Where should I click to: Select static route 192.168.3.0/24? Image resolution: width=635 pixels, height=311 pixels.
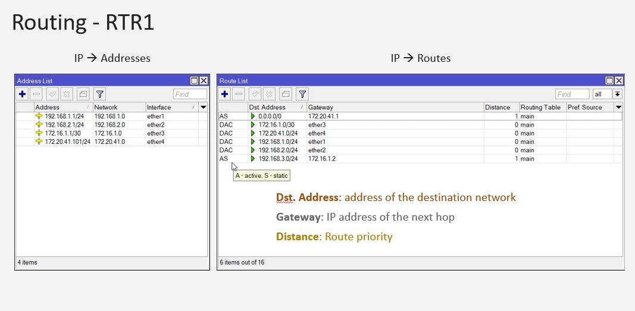[420, 159]
